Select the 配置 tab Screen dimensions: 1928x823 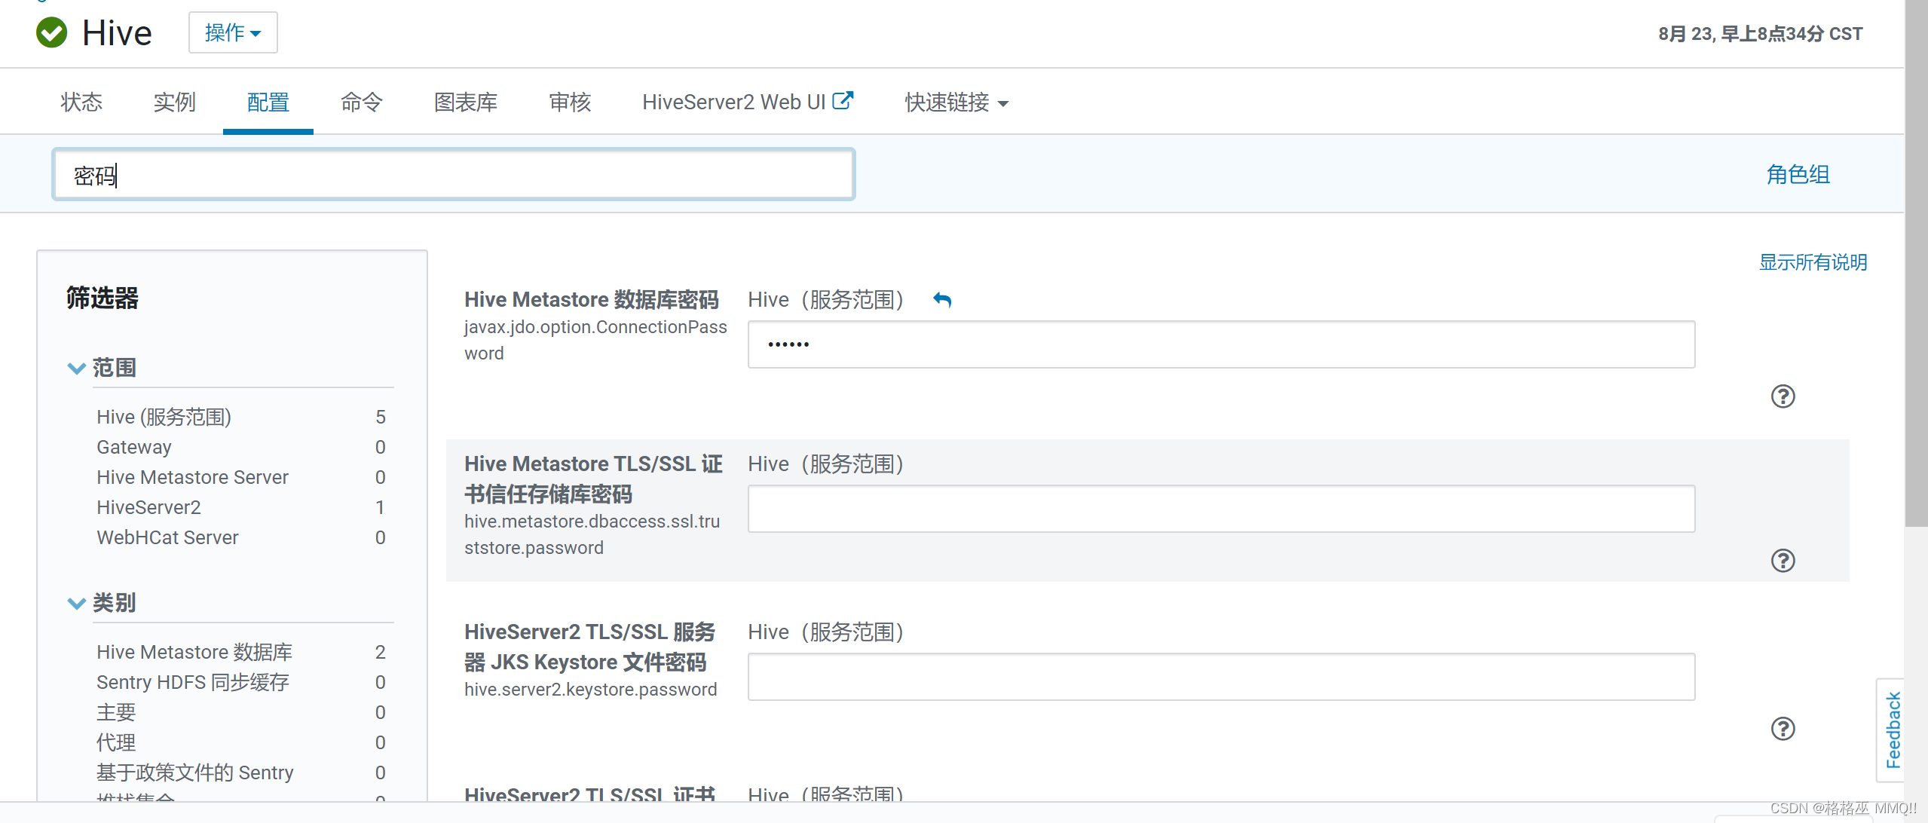[x=268, y=102]
